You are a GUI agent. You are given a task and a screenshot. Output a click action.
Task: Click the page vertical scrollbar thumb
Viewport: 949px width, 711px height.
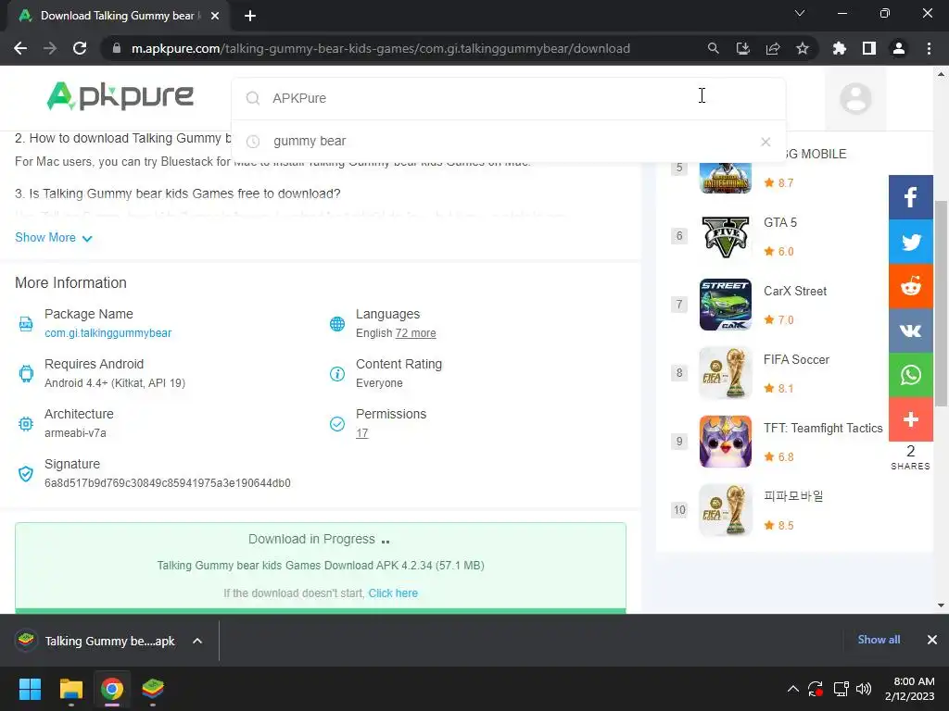(x=942, y=304)
